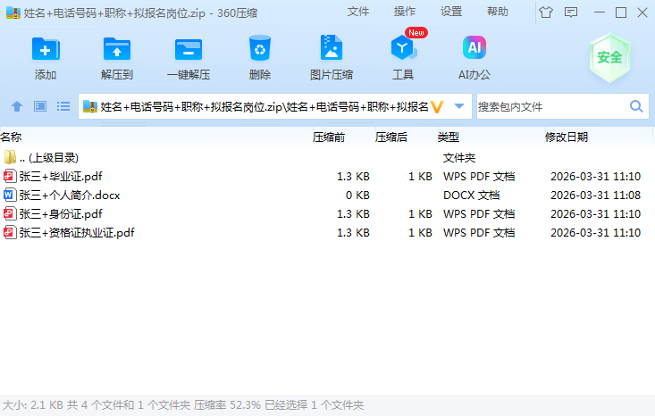Open the skin (shirt) icon in title bar
Viewport: 655px width, 416px height.
coord(546,12)
